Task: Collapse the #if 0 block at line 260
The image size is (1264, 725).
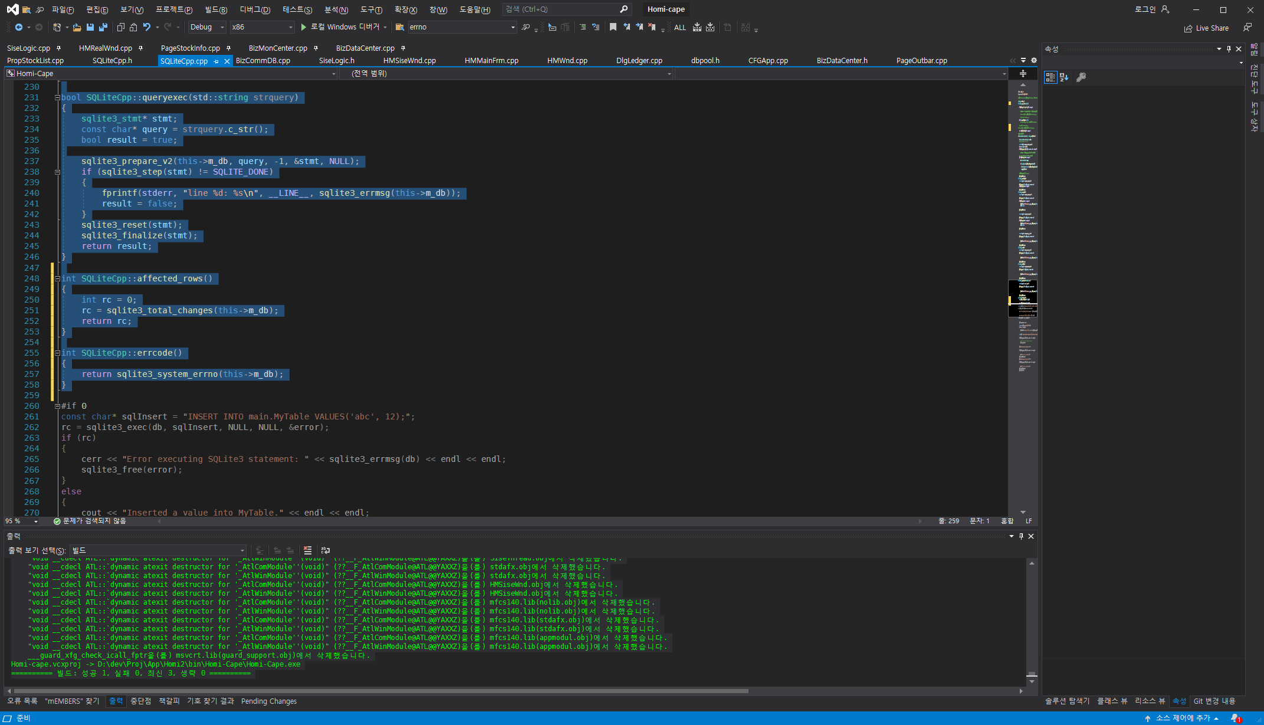Action: (57, 406)
